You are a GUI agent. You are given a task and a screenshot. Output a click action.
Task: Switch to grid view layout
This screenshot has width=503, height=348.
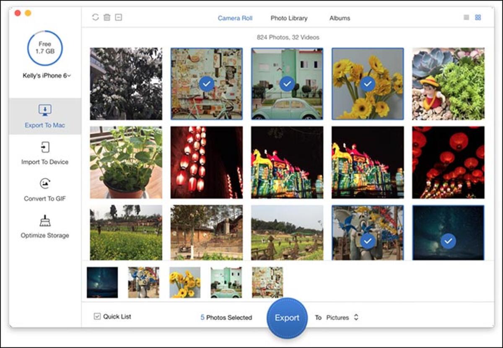pyautogui.click(x=478, y=18)
